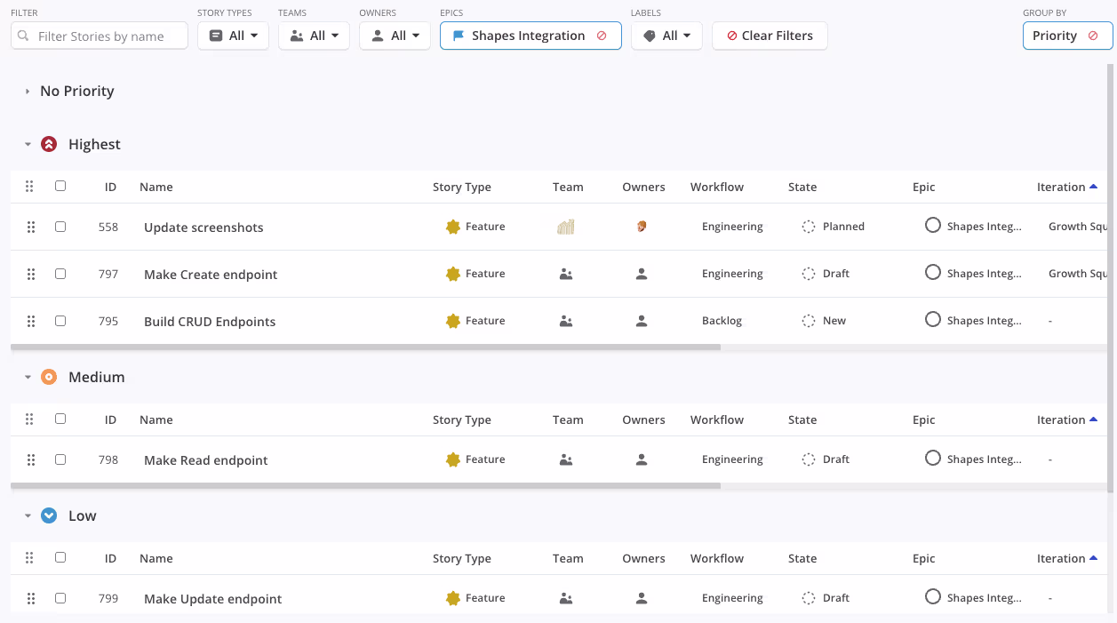Image resolution: width=1117 pixels, height=623 pixels.
Task: Clear the Shapes Integration epic filter icon
Action: (x=602, y=36)
